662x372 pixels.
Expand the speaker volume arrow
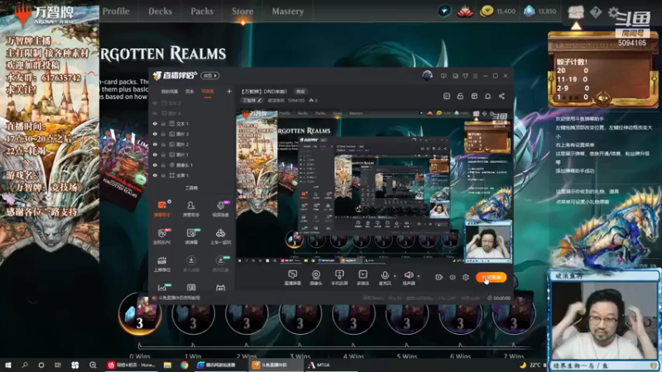coord(419,276)
